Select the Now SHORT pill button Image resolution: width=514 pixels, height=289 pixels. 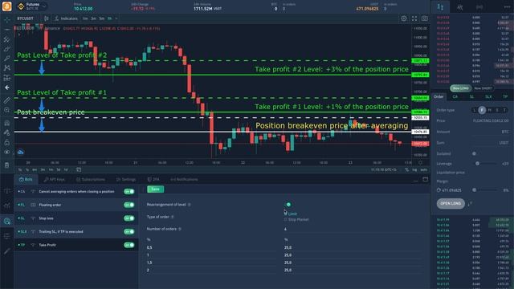483,88
